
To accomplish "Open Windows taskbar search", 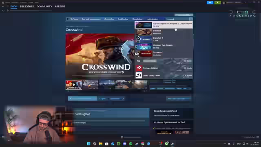I will click(95, 144).
